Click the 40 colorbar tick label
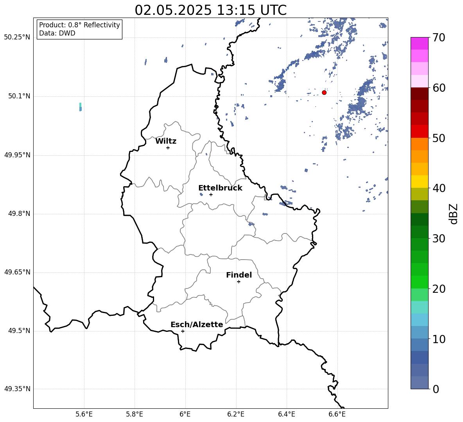Screen dimensions: 463x422 pos(439,188)
